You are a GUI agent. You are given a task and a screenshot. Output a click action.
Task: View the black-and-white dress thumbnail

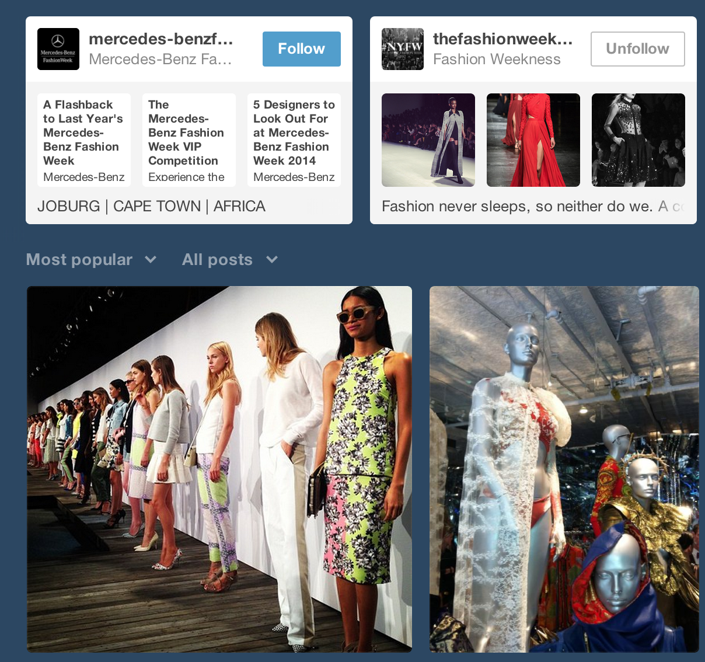point(638,140)
